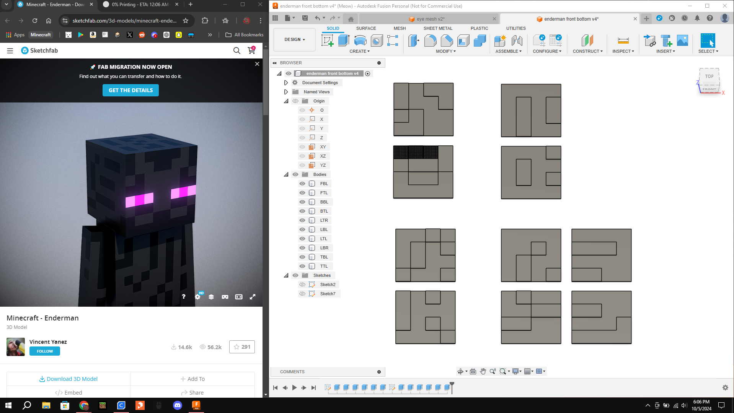This screenshot has width=734, height=413.
Task: Click the 291 likes star button
Action: pos(242,347)
